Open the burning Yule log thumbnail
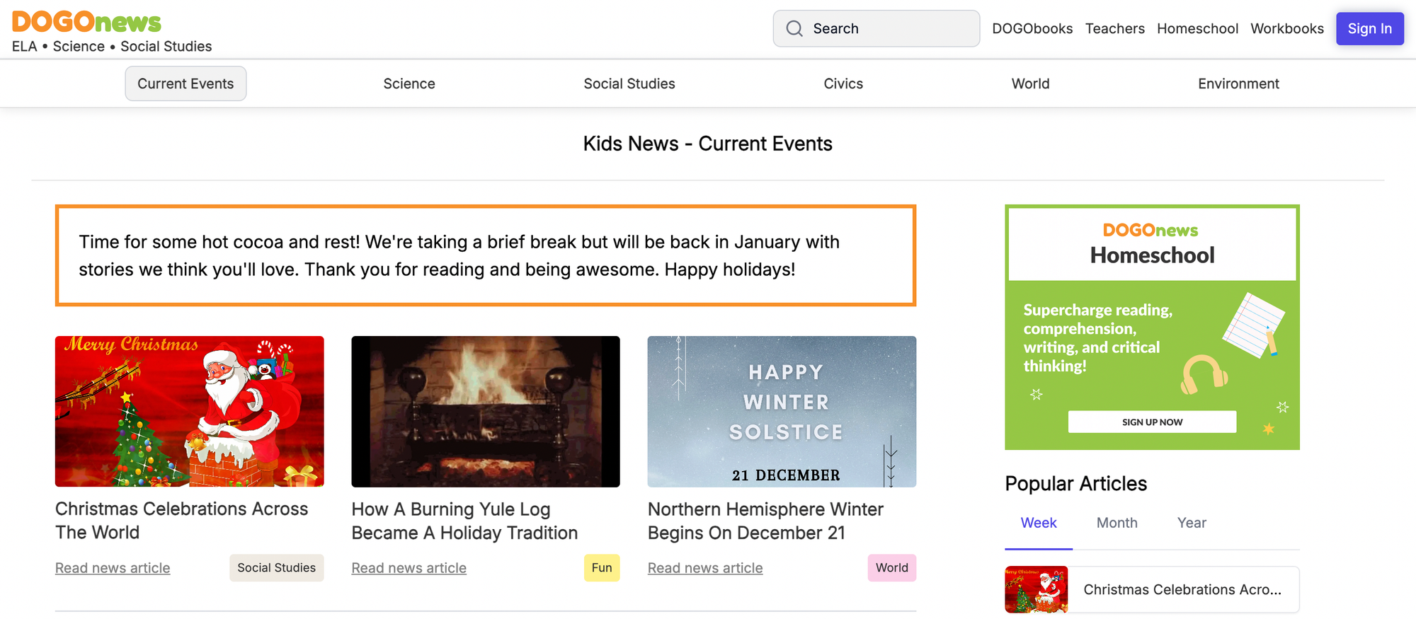 [486, 411]
